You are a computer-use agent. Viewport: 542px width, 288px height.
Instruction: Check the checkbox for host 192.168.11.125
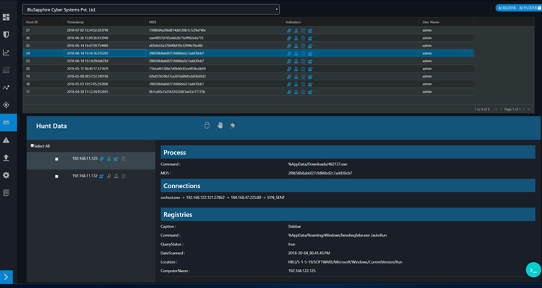click(56, 159)
